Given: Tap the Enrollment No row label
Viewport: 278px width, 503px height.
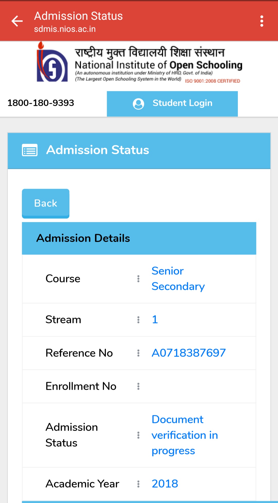Looking at the screenshot, I should click(x=81, y=386).
